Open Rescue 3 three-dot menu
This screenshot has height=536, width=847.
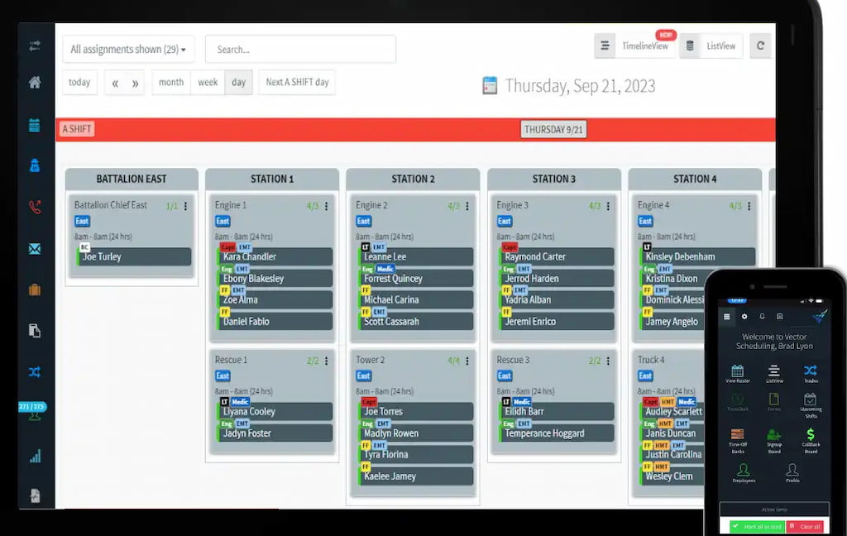click(x=608, y=361)
